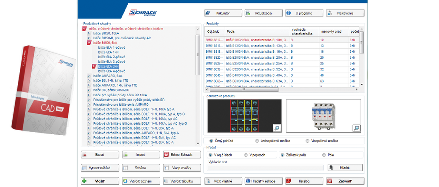Click the products table horizontal scrollbar

click(x=282, y=90)
